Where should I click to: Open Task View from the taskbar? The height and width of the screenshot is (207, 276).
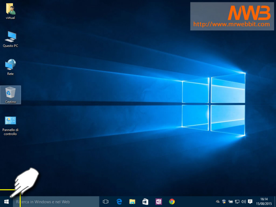(x=106, y=202)
